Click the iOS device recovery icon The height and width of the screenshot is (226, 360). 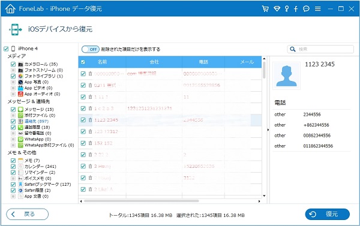pyautogui.click(x=16, y=29)
